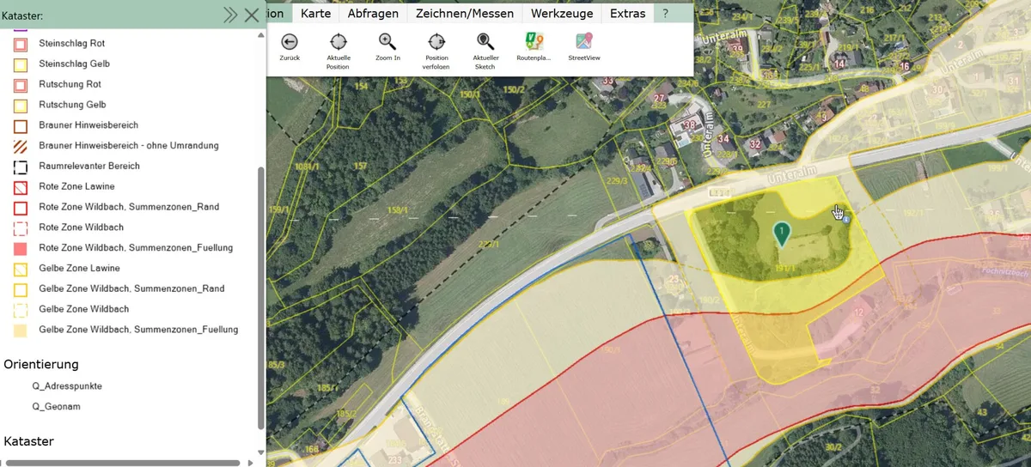The width and height of the screenshot is (1031, 467).
Task: Click the green map marker numbered 1
Action: click(x=782, y=233)
